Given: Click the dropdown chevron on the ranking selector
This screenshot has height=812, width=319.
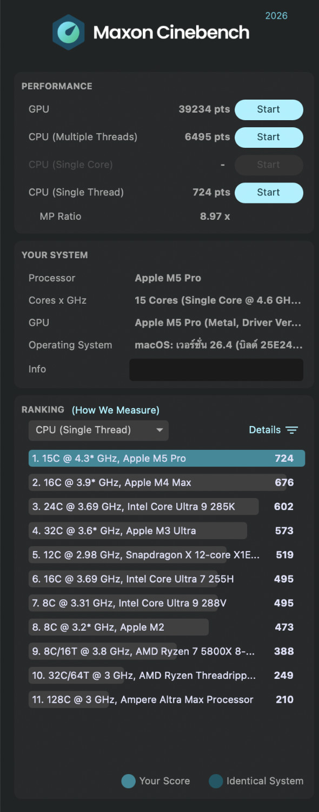Looking at the screenshot, I should [x=159, y=430].
